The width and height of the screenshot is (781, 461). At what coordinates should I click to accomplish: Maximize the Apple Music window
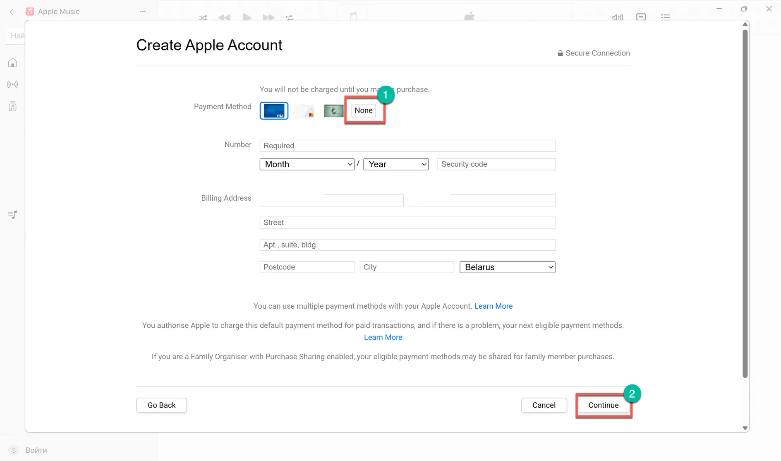tap(744, 9)
